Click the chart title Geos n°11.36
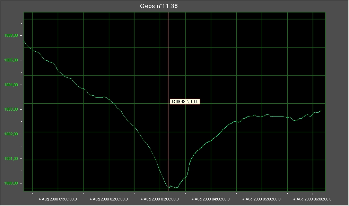This screenshot has width=349, height=206. pyautogui.click(x=159, y=6)
